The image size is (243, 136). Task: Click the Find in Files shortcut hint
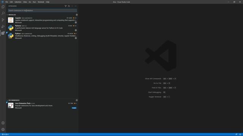click(164, 88)
